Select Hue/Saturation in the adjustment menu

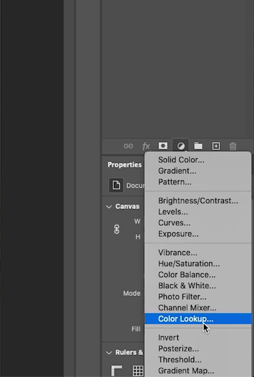[x=189, y=264]
